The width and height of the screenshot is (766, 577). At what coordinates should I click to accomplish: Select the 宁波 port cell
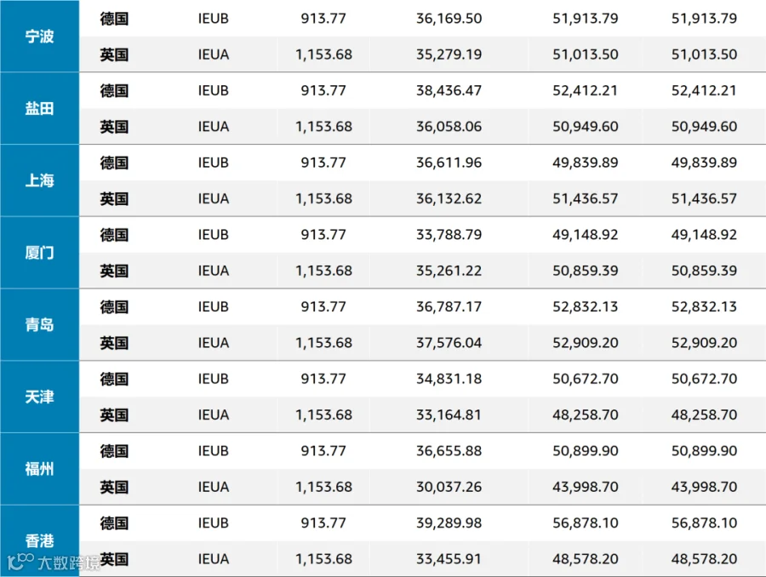click(39, 36)
